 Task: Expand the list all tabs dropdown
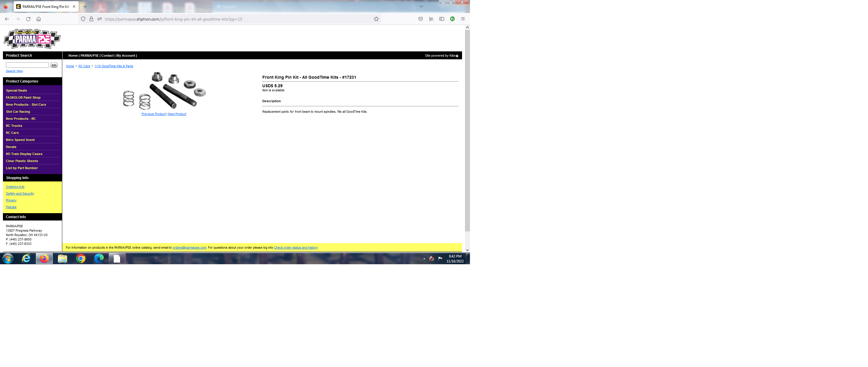pyautogui.click(x=421, y=6)
